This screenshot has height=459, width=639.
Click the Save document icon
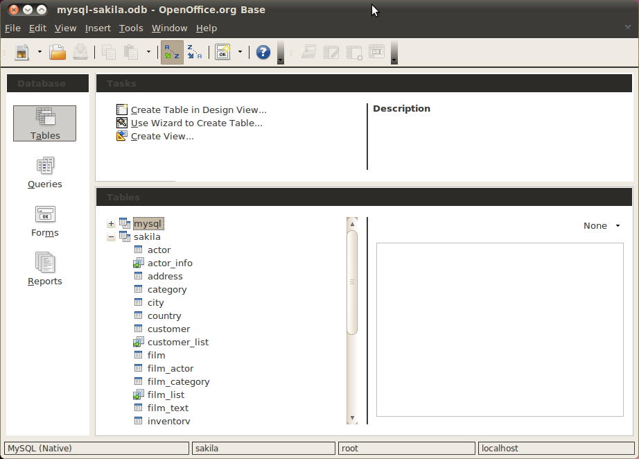coord(81,52)
